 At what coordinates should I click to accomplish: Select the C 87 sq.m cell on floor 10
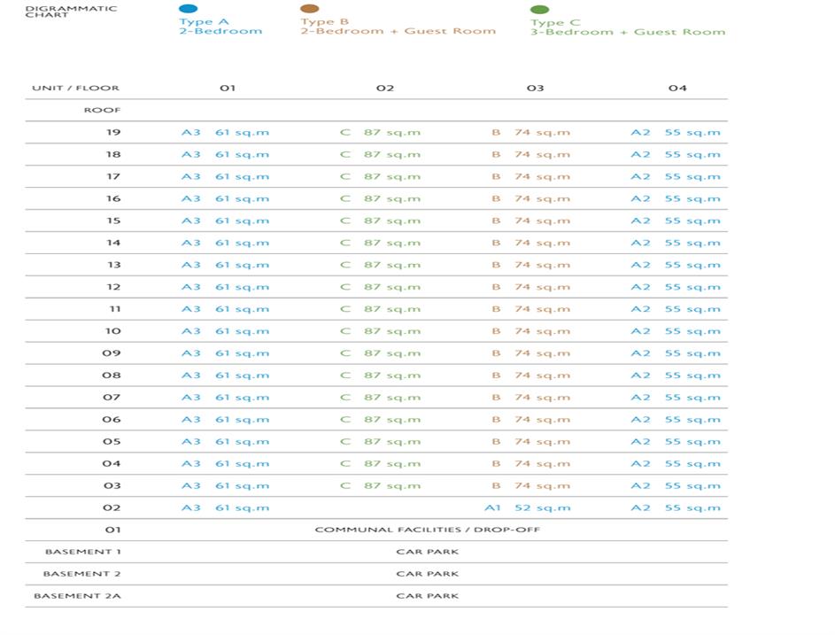(x=380, y=331)
